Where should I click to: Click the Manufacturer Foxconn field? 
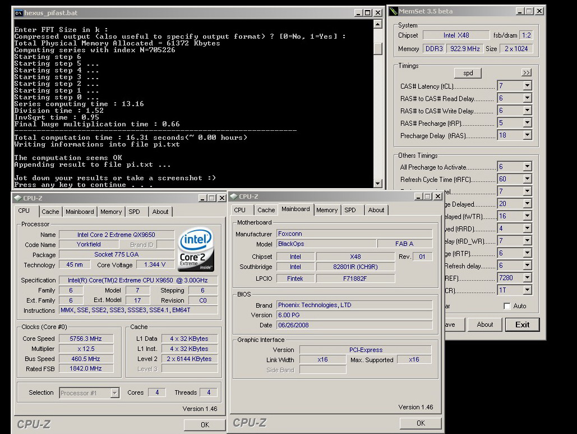point(354,234)
